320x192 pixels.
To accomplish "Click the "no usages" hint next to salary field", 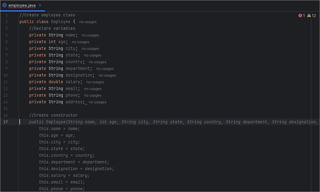I will point(95,82).
